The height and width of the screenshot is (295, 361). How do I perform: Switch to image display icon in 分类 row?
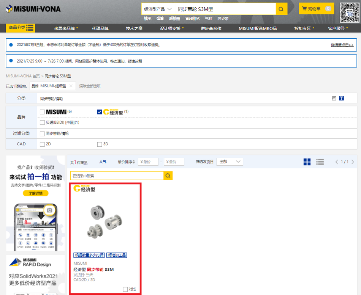(x=334, y=98)
